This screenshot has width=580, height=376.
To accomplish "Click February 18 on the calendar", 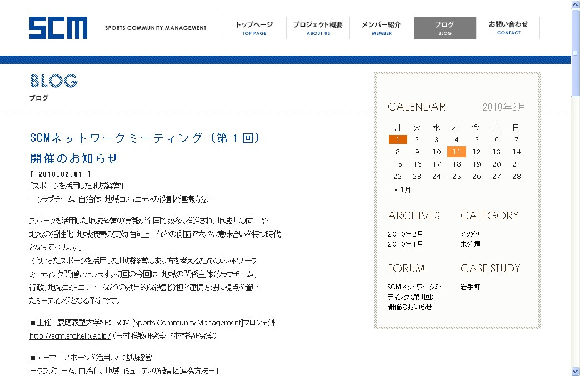I will 456,164.
